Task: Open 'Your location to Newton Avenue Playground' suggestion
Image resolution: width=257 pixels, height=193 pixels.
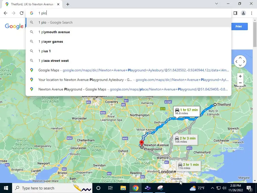Action: tap(128, 80)
